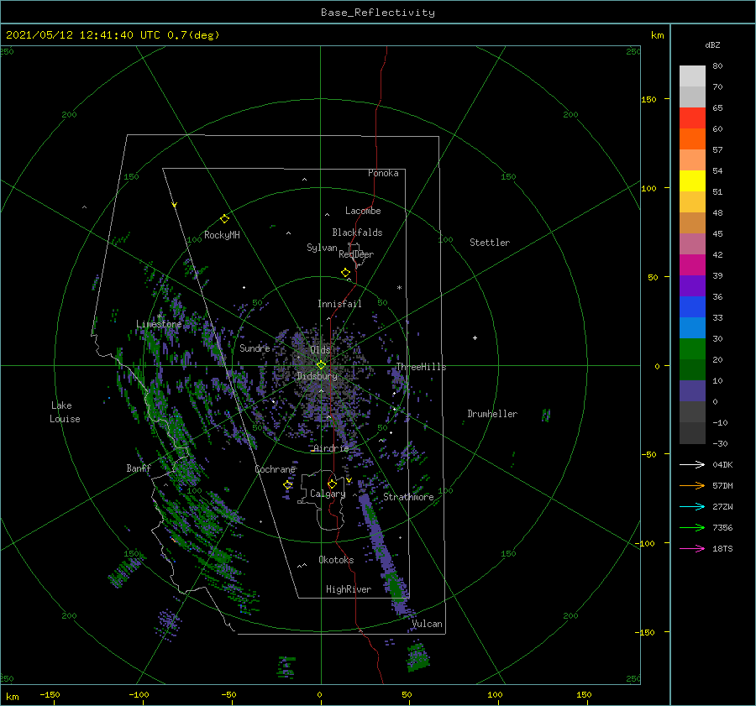Click the Olds label
756x706 pixels.
click(320, 350)
